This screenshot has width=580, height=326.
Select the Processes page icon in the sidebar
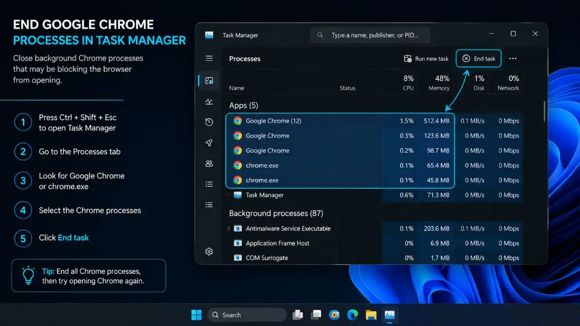pyautogui.click(x=209, y=81)
